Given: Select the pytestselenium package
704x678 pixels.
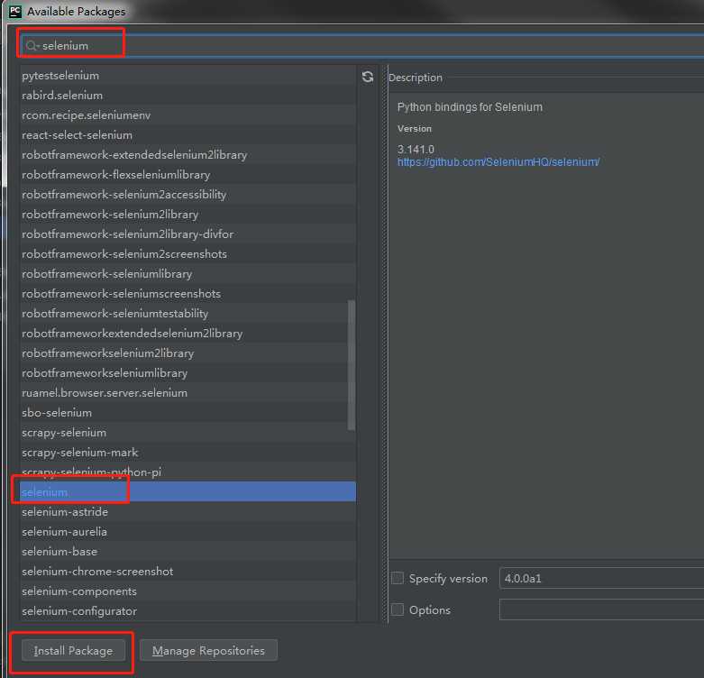Looking at the screenshot, I should [x=188, y=76].
